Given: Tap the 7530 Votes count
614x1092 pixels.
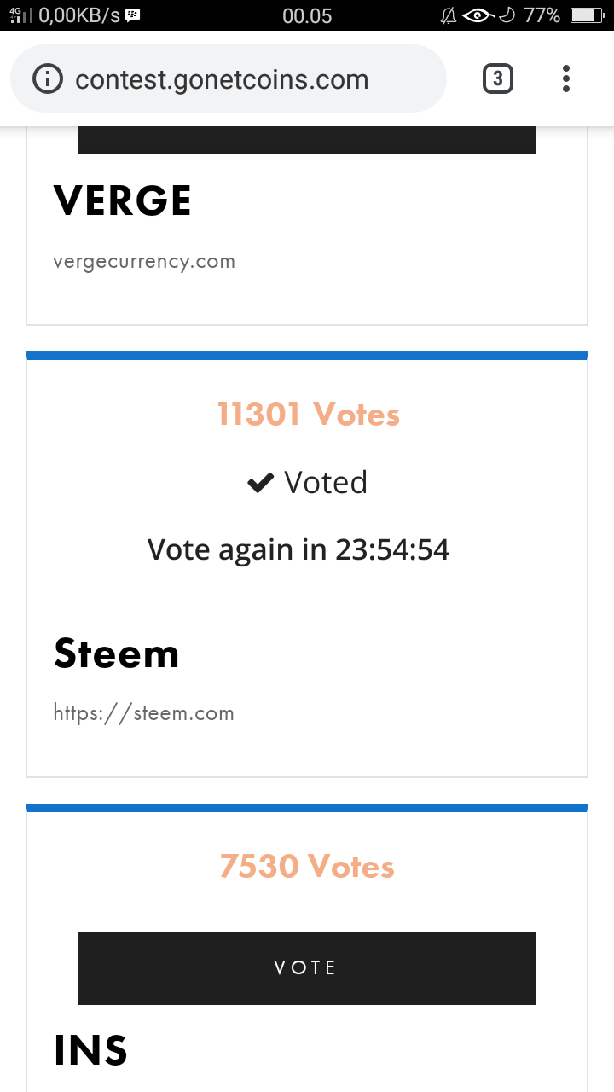Looking at the screenshot, I should click(307, 867).
